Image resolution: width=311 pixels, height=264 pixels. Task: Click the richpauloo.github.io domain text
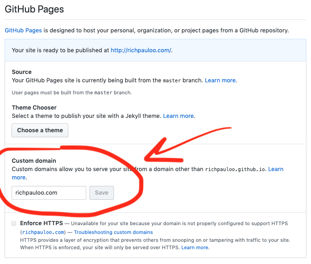coord(235,169)
